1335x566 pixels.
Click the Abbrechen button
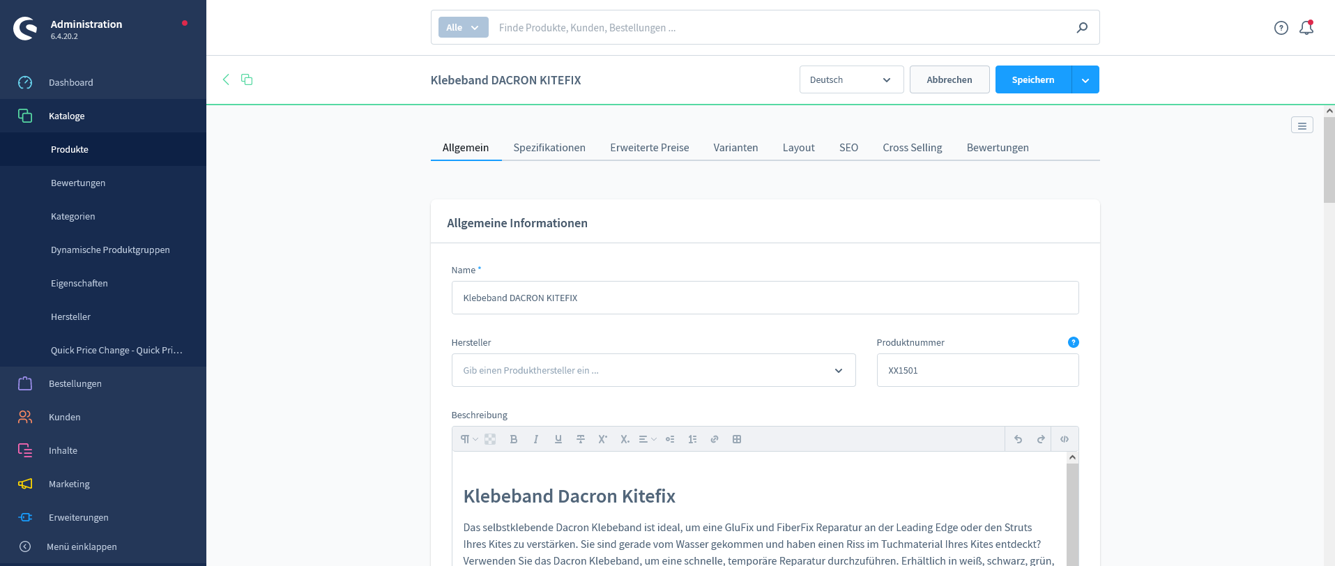coord(949,79)
